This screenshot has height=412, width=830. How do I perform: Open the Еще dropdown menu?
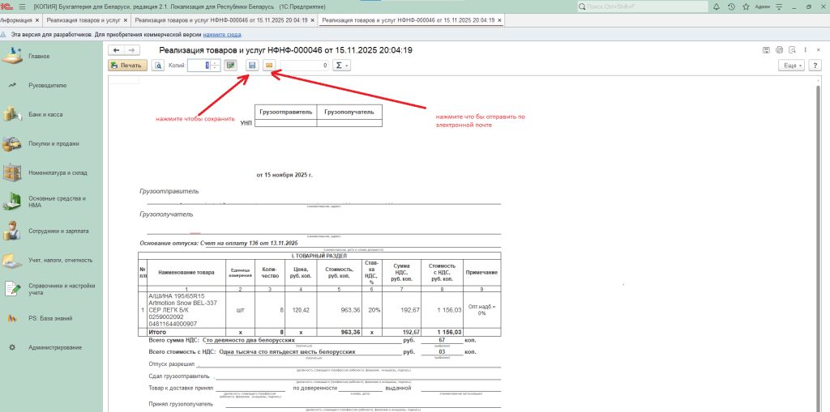(791, 65)
